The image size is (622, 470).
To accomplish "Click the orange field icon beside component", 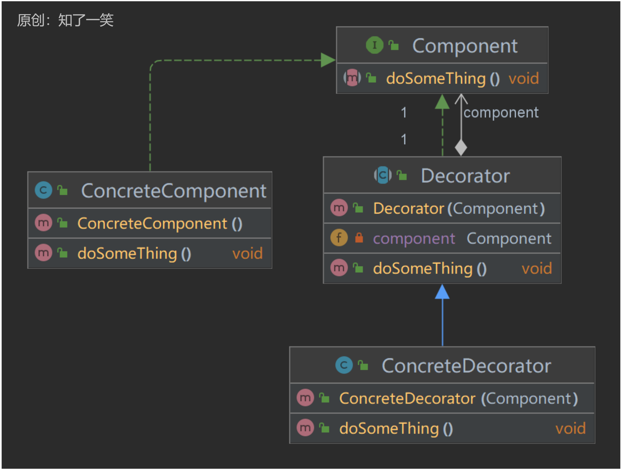I will pyautogui.click(x=339, y=238).
